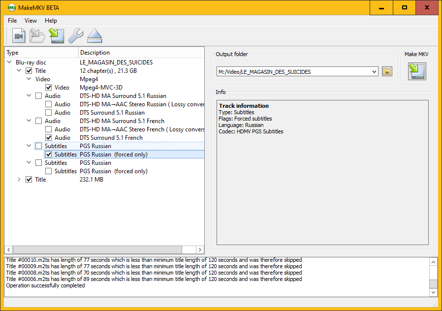Screen dimensions: 442x311
Task: Click the Save selected titles toolbar icon
Action: coord(57,36)
